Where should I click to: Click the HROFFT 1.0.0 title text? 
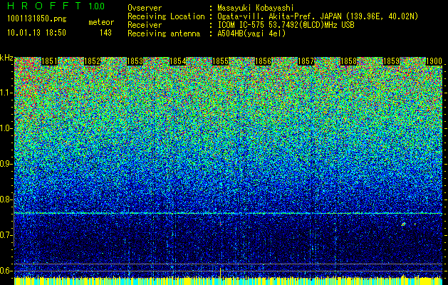click(56, 6)
